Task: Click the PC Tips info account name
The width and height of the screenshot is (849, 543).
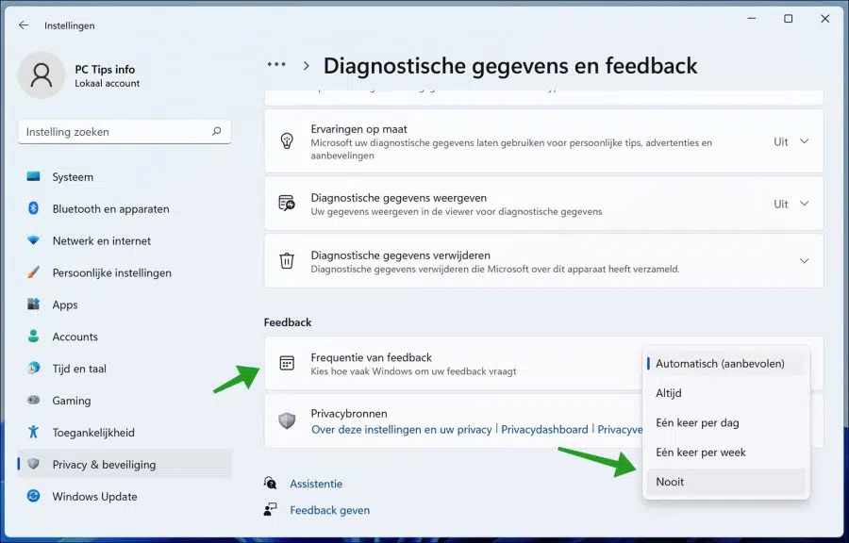Action: click(x=105, y=69)
